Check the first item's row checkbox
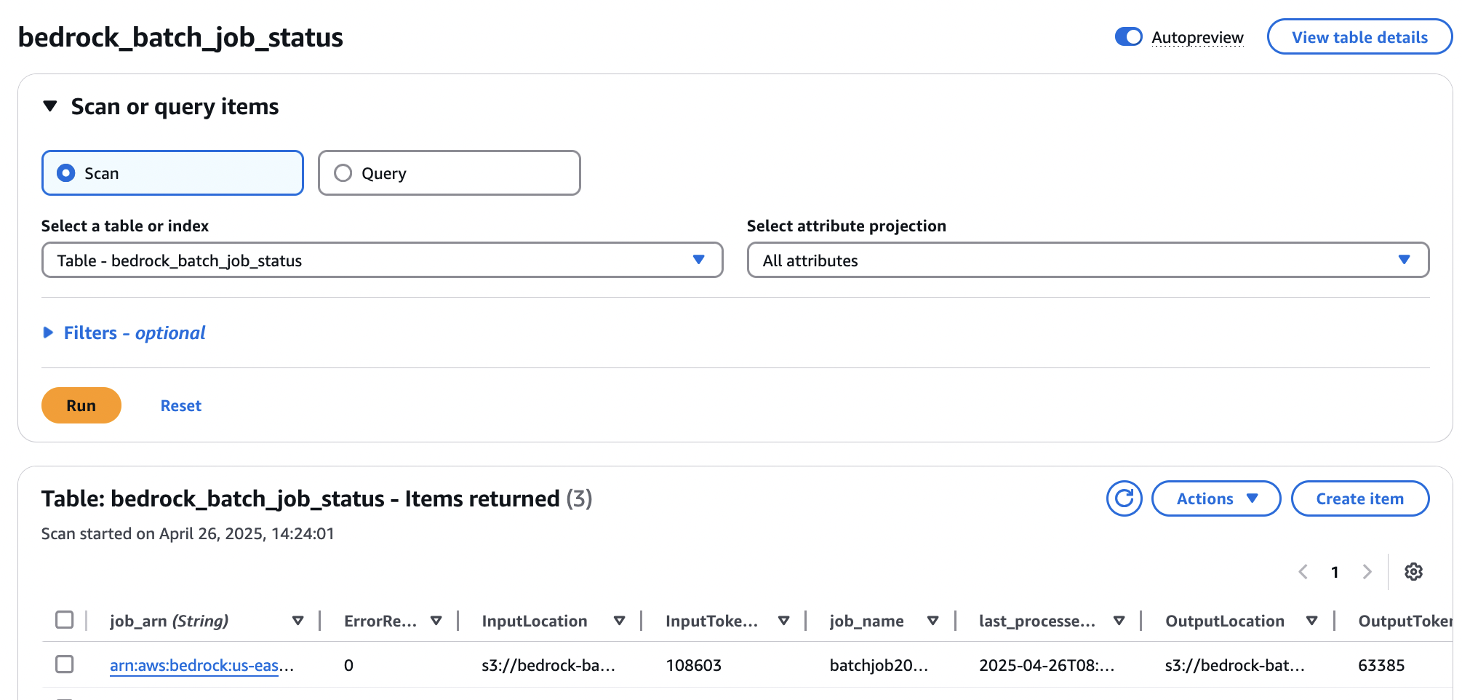 [x=65, y=664]
